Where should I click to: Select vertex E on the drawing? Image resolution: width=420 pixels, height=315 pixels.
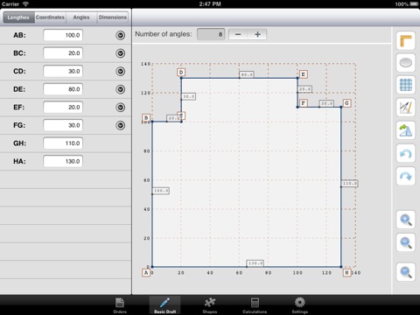(304, 74)
